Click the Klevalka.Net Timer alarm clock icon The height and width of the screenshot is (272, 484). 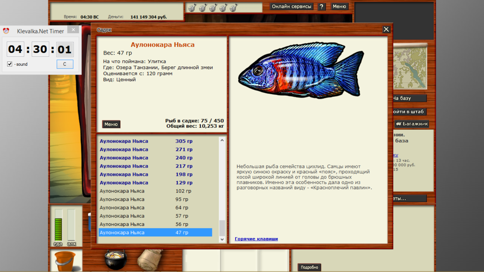tap(6, 30)
